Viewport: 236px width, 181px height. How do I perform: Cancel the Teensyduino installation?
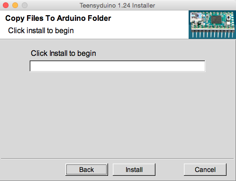[205, 170]
